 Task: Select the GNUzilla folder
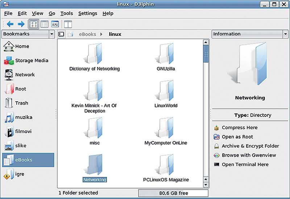(166, 57)
